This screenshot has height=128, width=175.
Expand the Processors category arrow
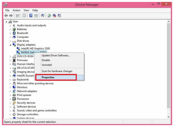click(x=10, y=99)
